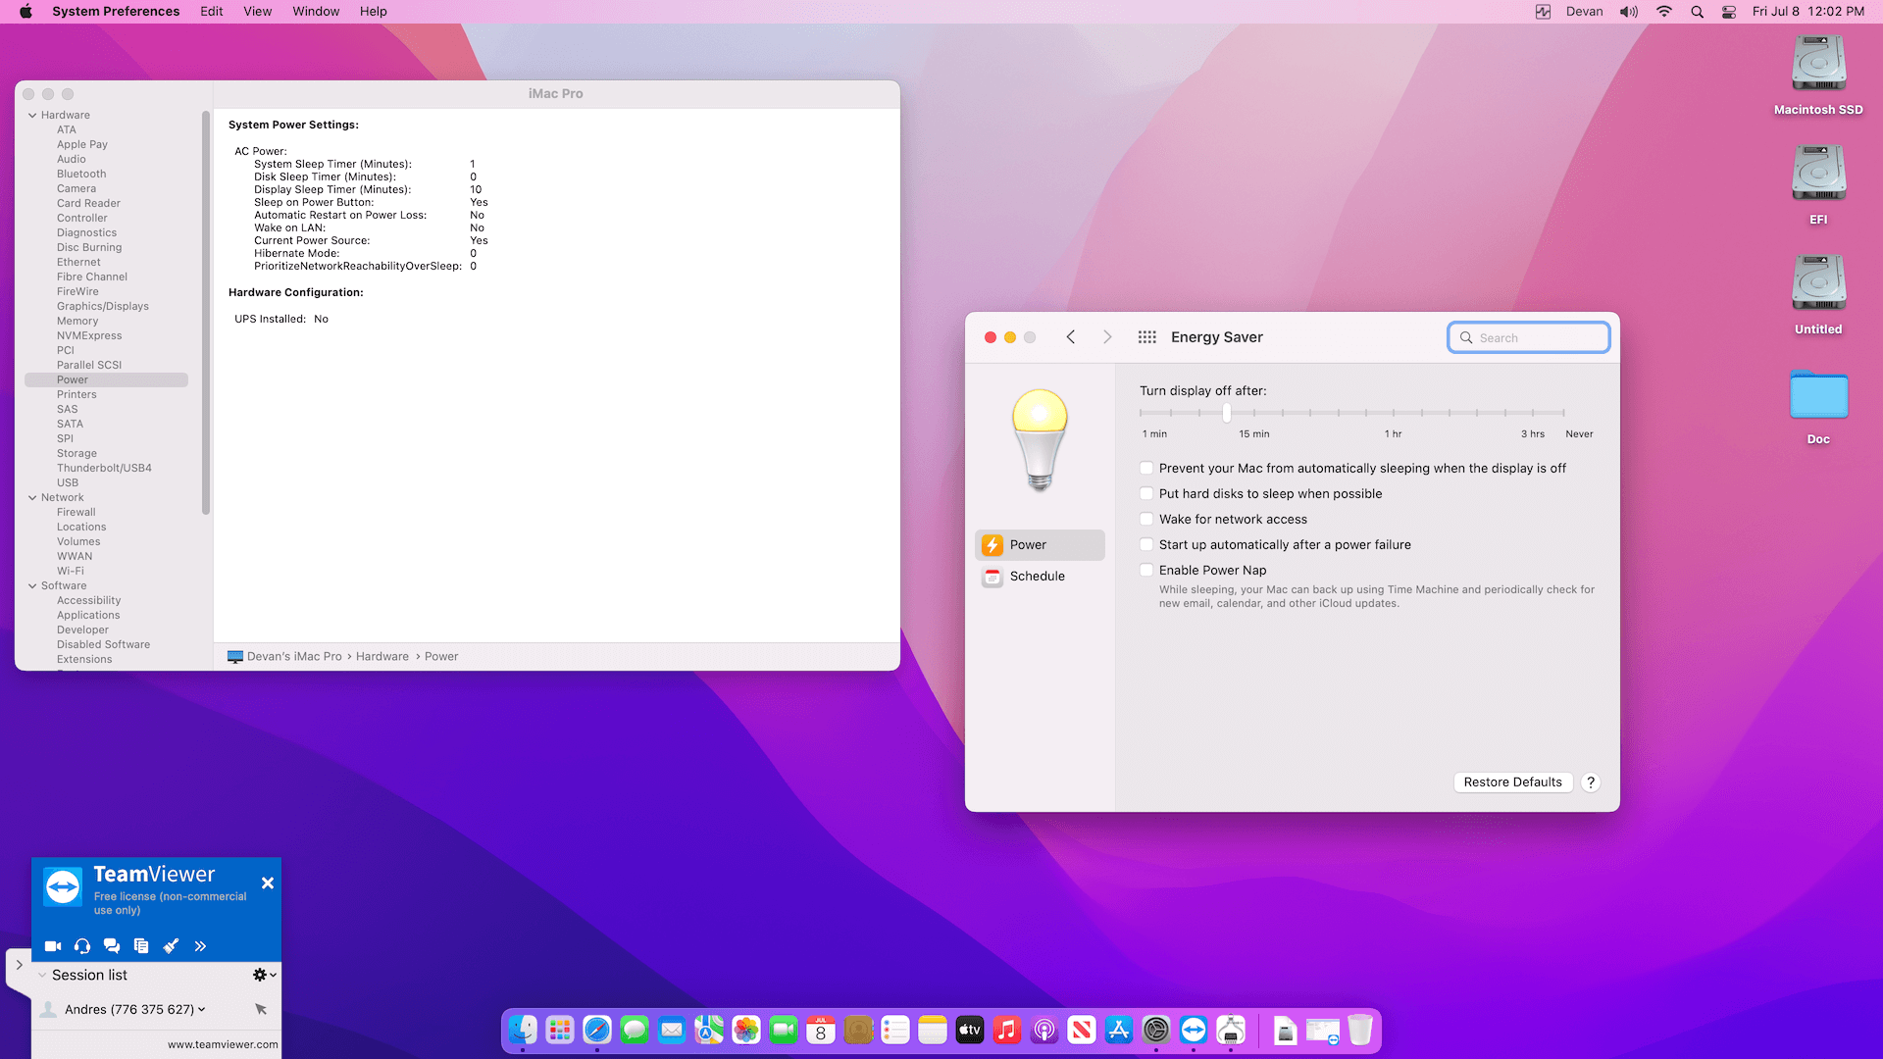Open Spotlight search in menu bar

click(x=1697, y=12)
